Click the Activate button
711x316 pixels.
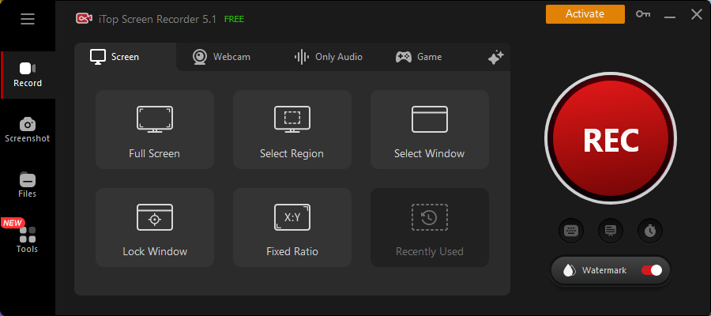(x=585, y=14)
